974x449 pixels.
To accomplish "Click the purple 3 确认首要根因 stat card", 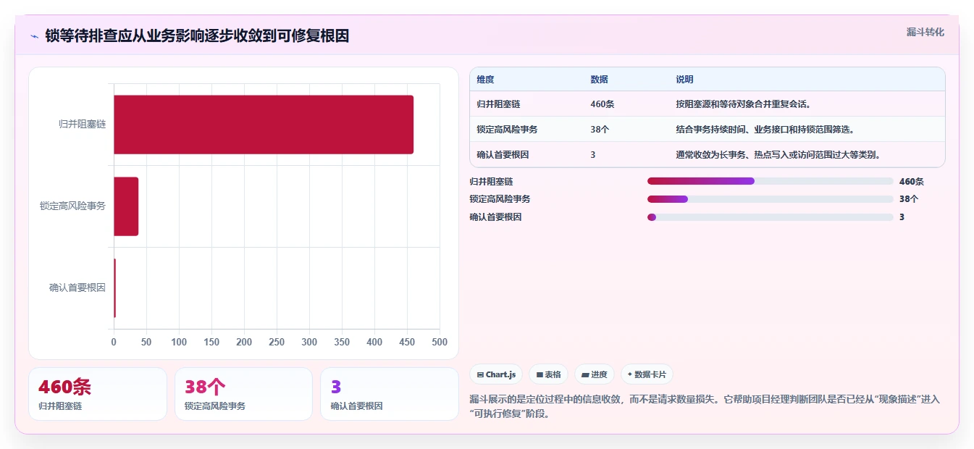I will point(390,394).
